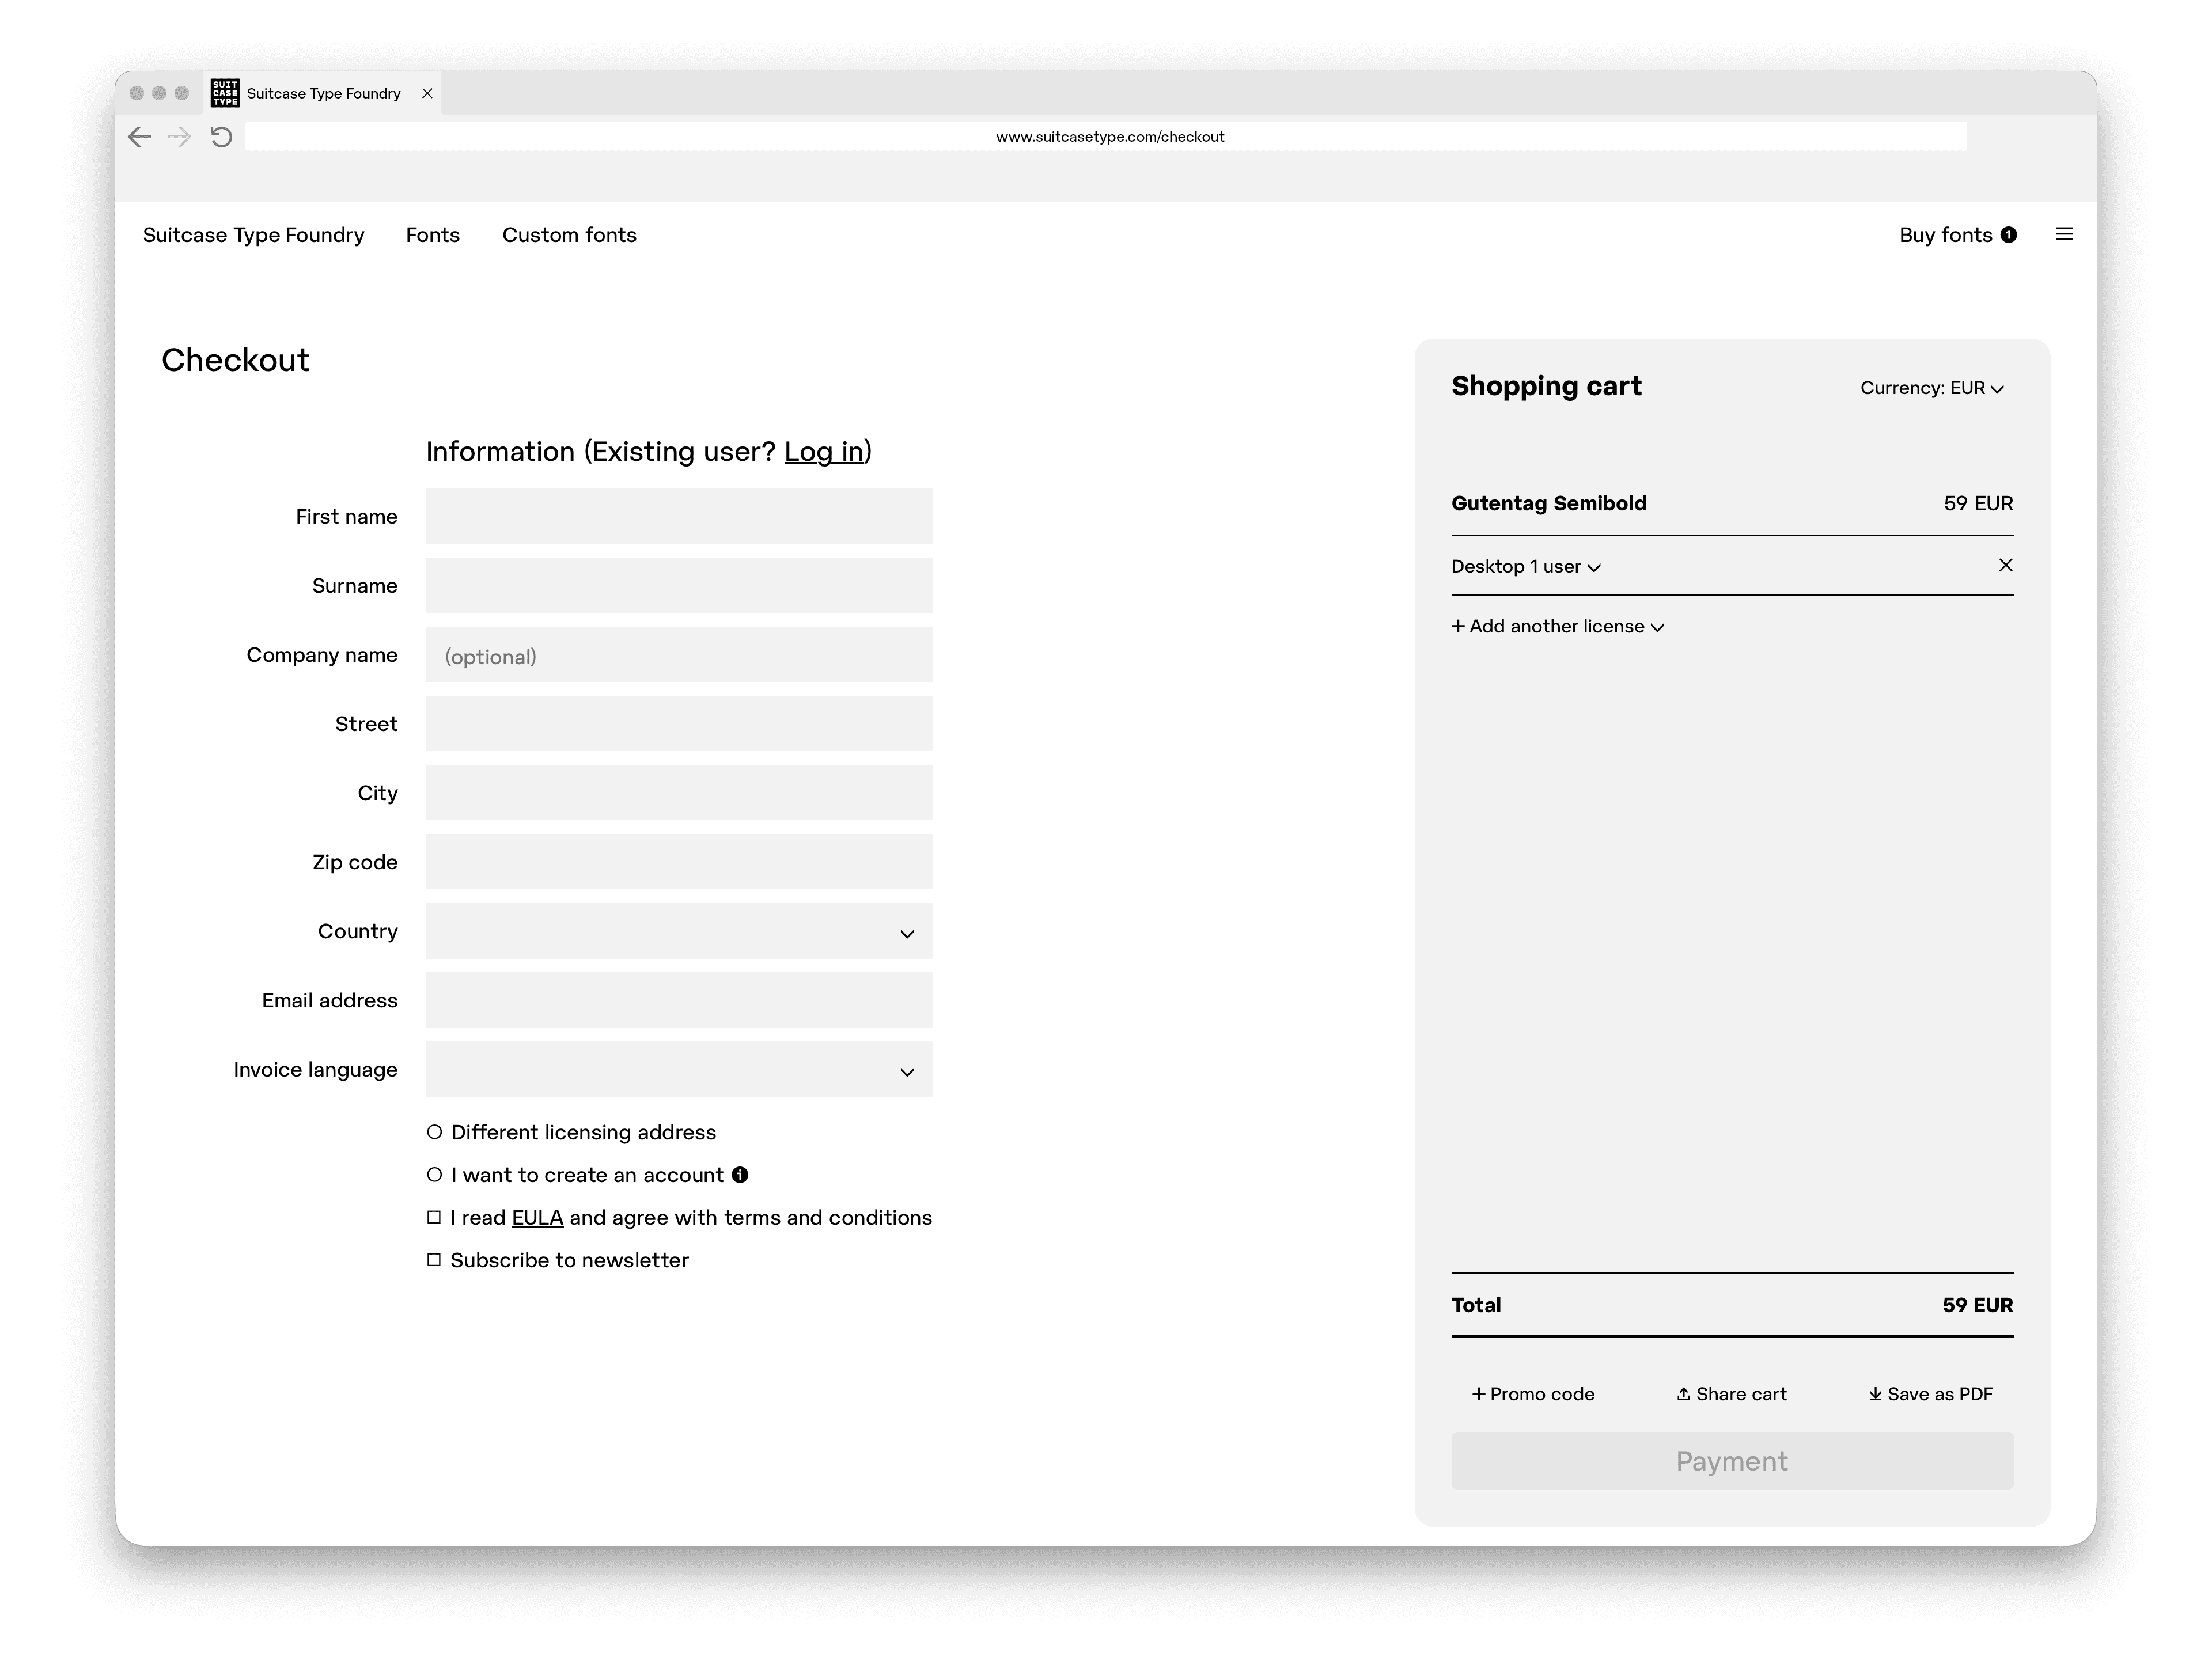This screenshot has width=2212, height=1659.
Task: Click the Payment button
Action: [x=1732, y=1461]
